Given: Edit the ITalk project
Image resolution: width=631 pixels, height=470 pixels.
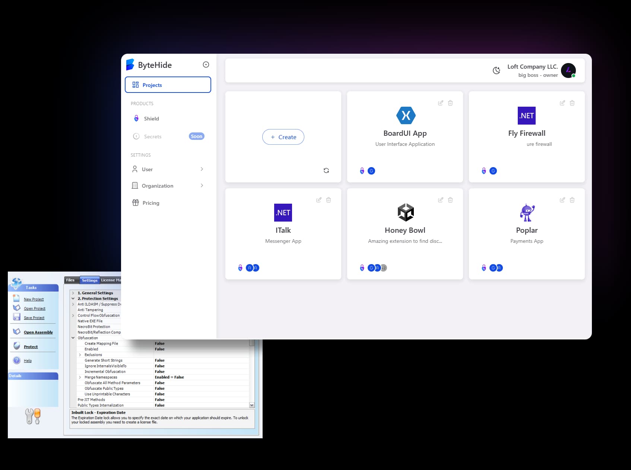Looking at the screenshot, I should tap(319, 200).
